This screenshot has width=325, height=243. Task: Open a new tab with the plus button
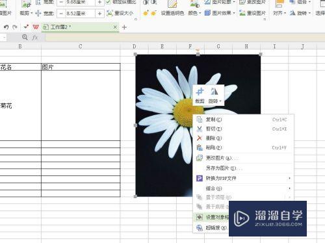point(124,27)
